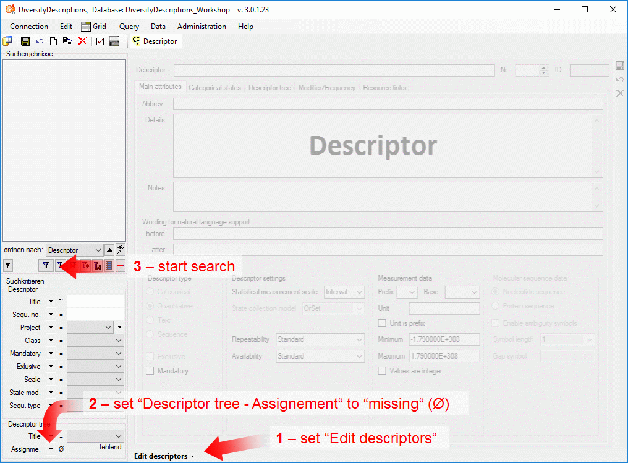Screen dimensions: 628x463
Task: Switch to the Resource links tab
Action: (x=384, y=88)
